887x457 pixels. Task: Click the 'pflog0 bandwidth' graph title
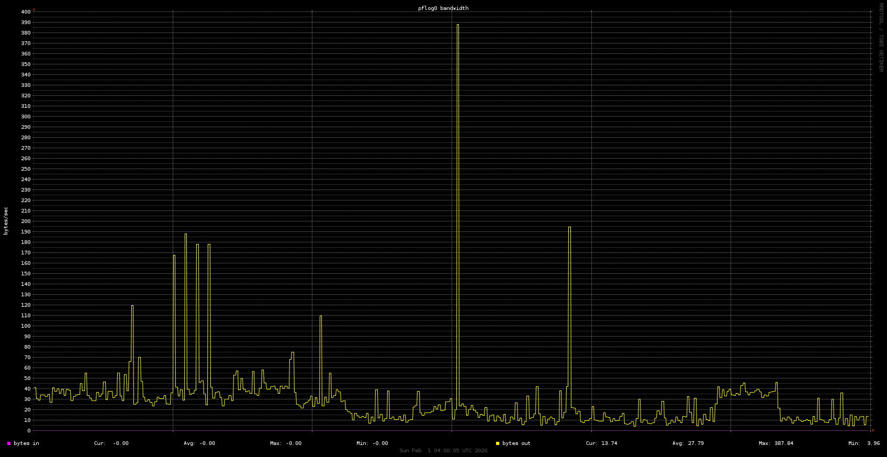[443, 8]
